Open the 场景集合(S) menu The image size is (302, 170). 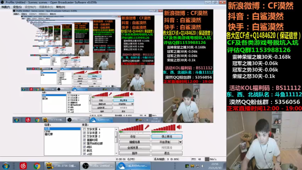click(46, 7)
